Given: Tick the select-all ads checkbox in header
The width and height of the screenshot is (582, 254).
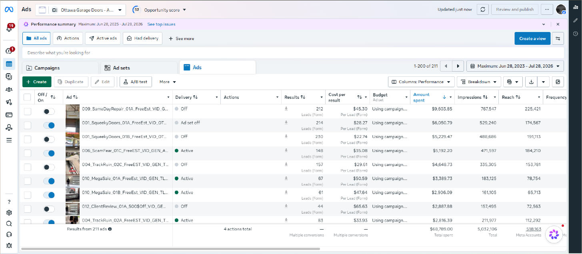Looking at the screenshot, I should [x=27, y=97].
